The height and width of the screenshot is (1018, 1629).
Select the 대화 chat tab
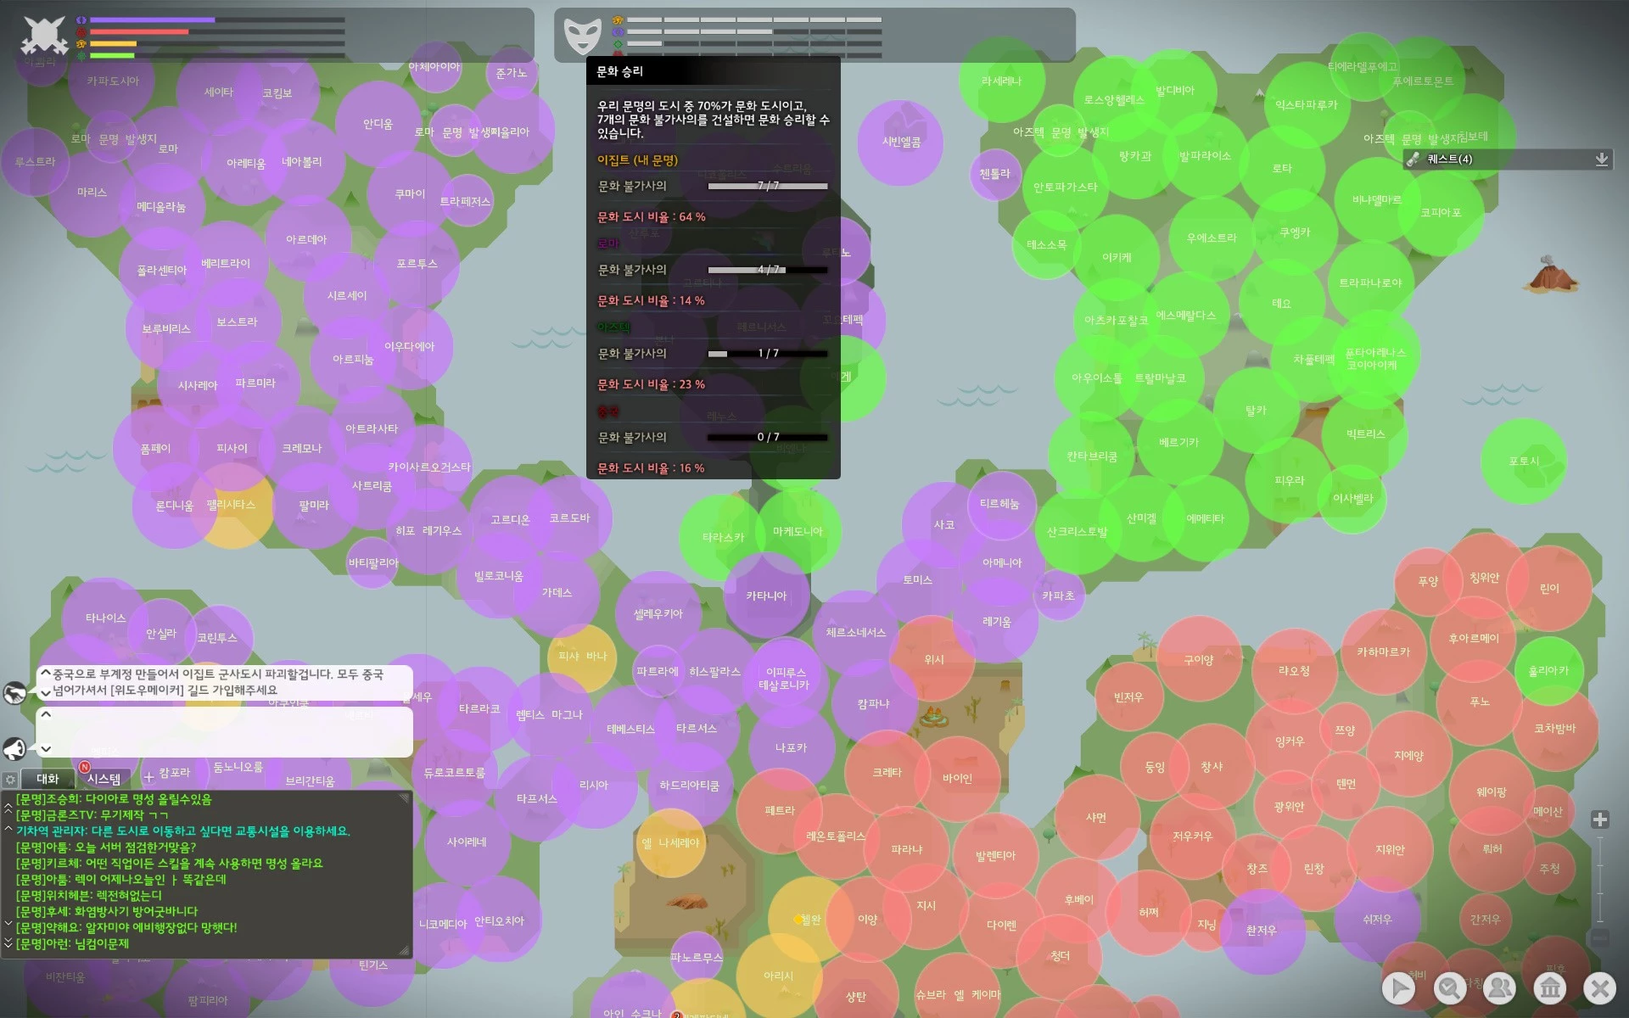point(48,779)
